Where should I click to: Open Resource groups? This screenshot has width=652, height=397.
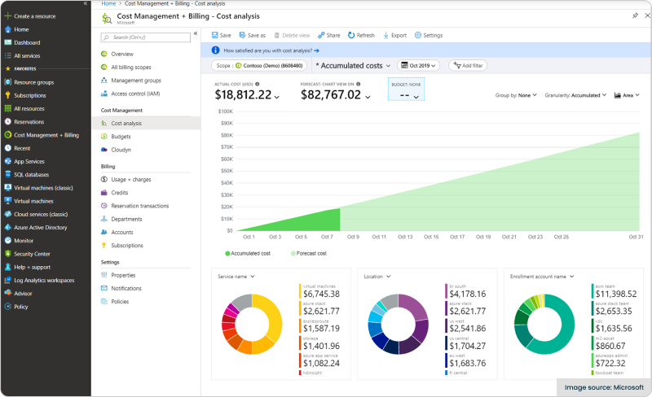tap(33, 82)
